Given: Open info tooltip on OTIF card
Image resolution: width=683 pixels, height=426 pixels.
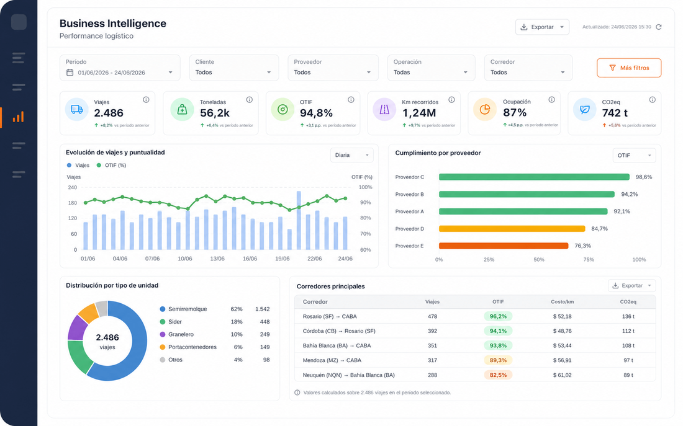Looking at the screenshot, I should 351,100.
